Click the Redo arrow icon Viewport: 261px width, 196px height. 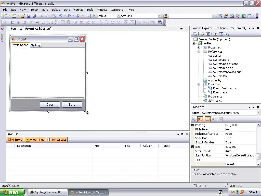coord(69,16)
